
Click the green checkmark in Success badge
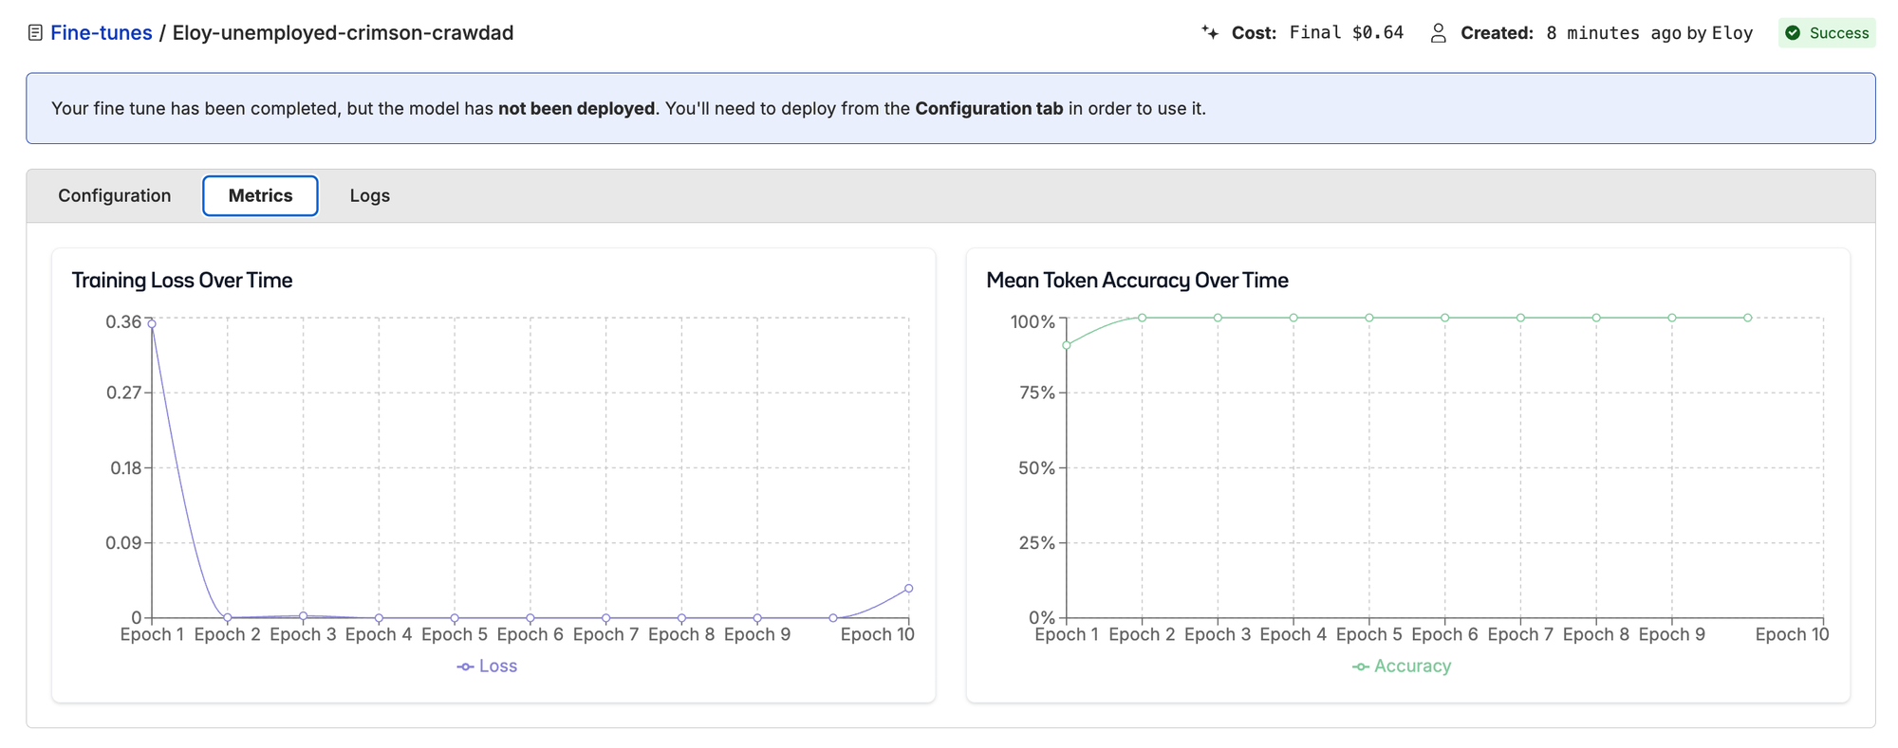(1793, 33)
